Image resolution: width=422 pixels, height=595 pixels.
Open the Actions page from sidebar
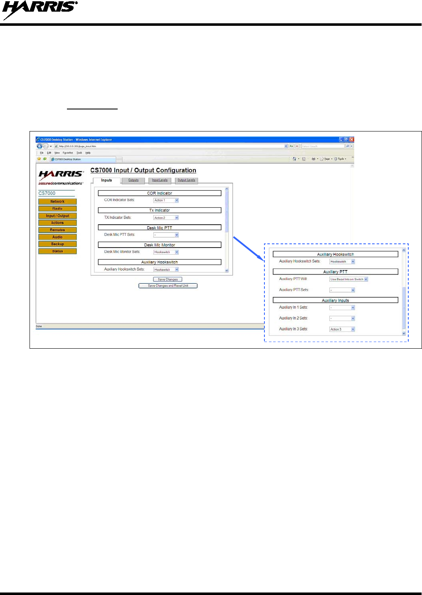pyautogui.click(x=57, y=223)
